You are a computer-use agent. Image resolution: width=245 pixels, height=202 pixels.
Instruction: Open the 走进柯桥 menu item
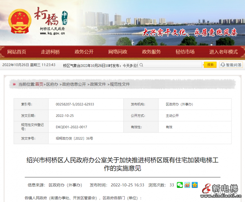51,52
